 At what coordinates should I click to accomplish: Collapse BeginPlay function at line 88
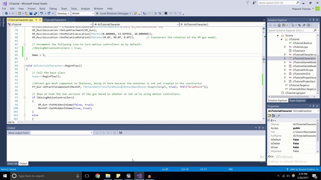point(25,66)
